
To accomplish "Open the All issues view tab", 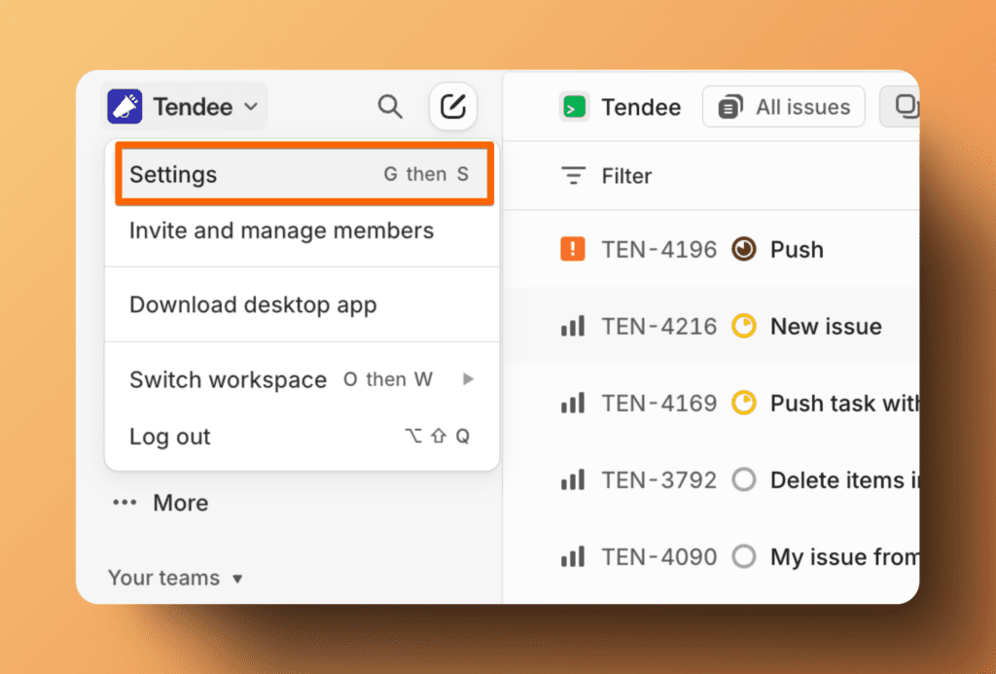I will pos(784,107).
